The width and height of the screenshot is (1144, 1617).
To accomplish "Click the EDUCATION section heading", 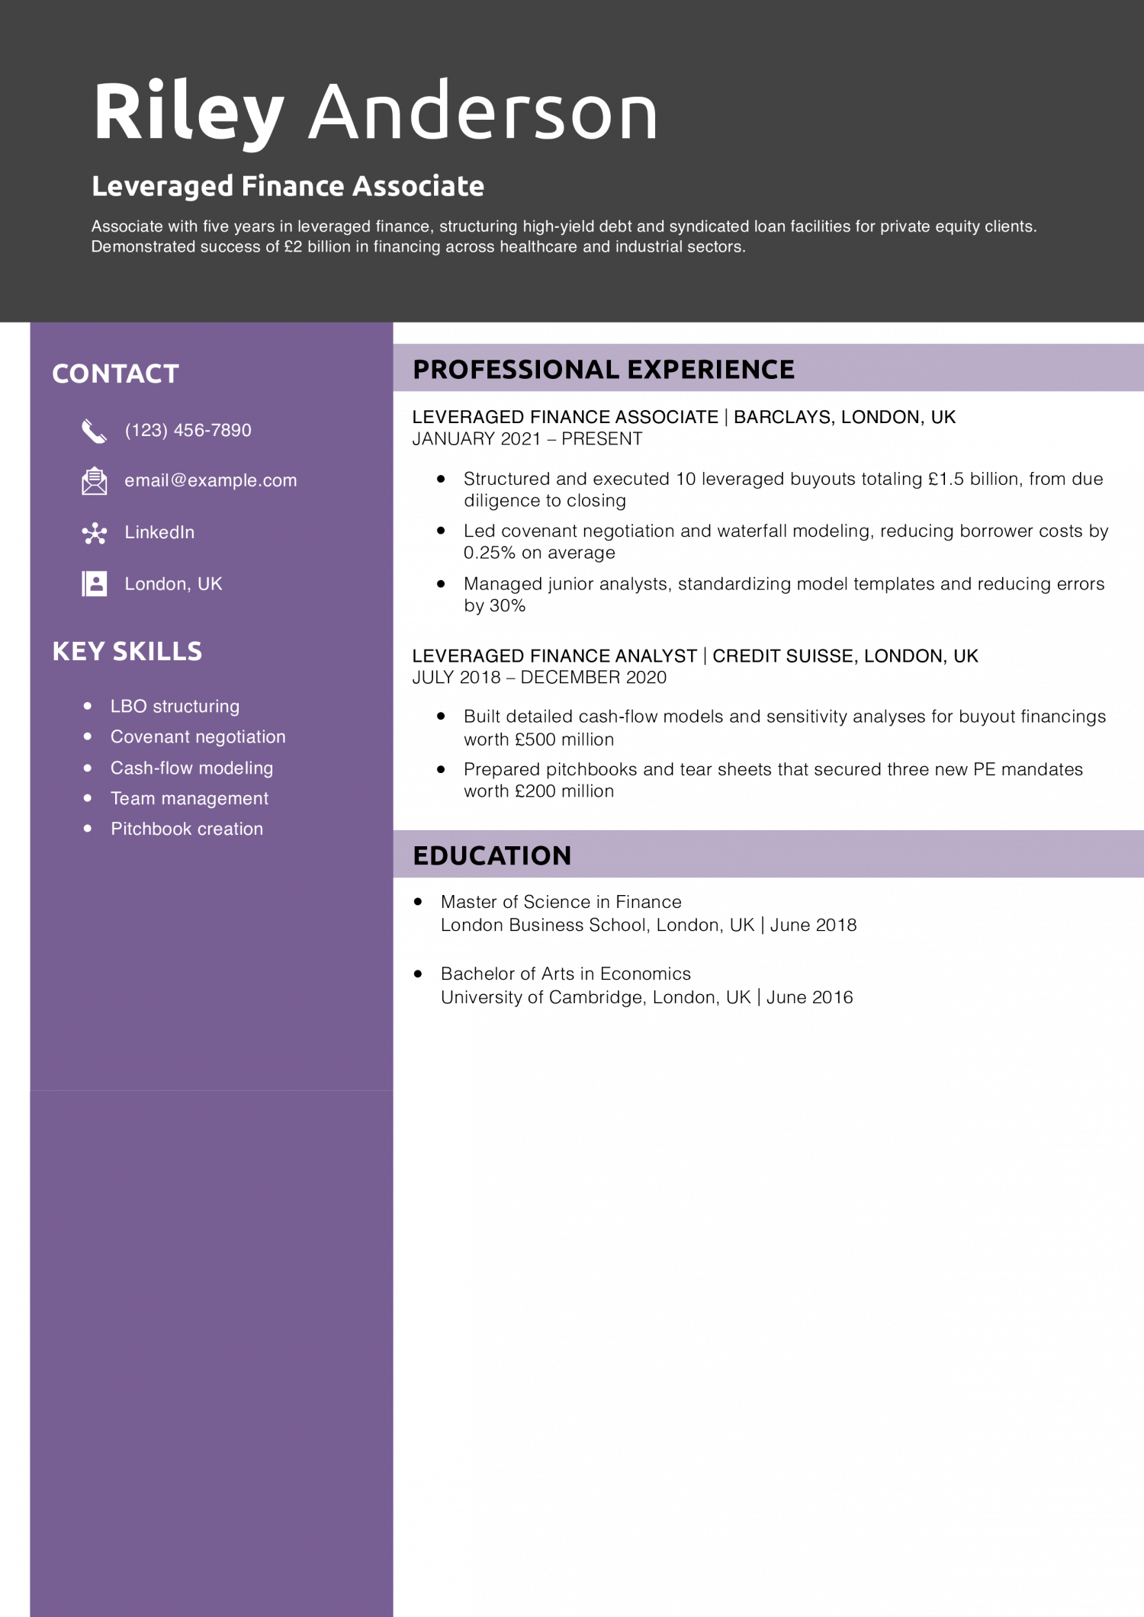I will click(492, 855).
